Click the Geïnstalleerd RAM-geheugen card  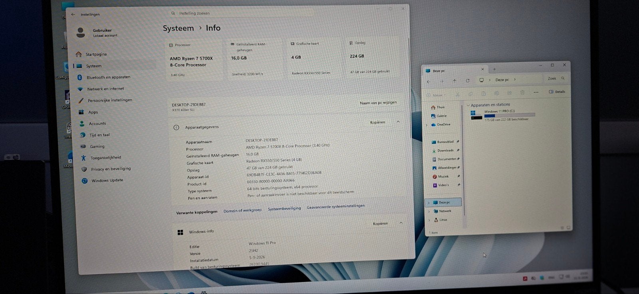[254, 59]
